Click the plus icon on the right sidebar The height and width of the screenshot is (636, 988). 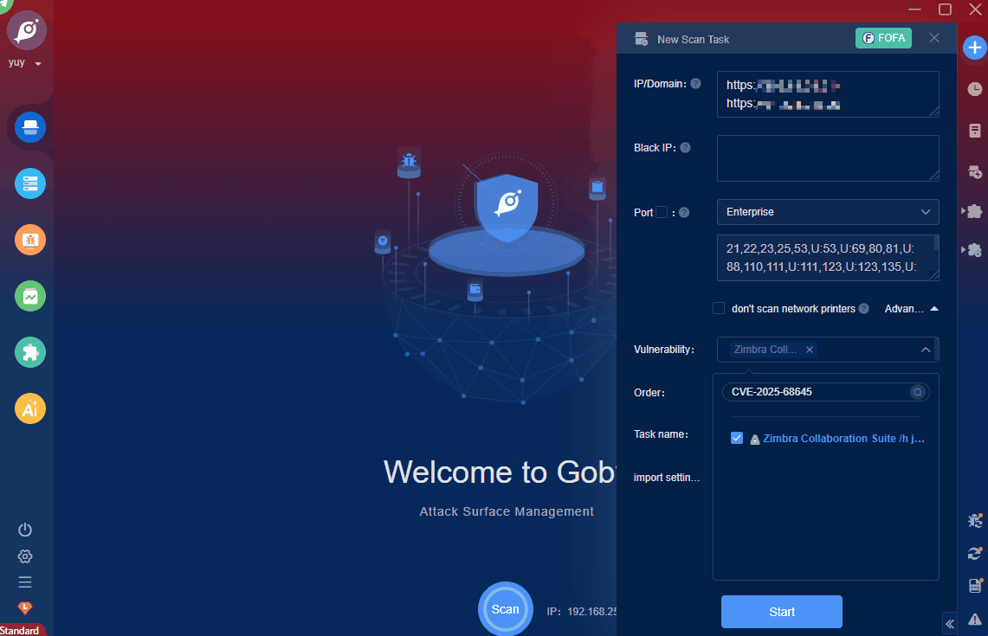tap(974, 48)
